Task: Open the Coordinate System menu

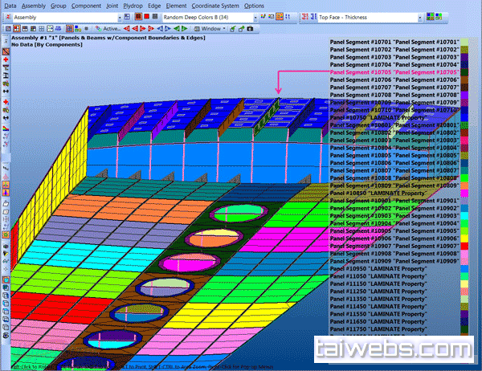Action: click(216, 5)
